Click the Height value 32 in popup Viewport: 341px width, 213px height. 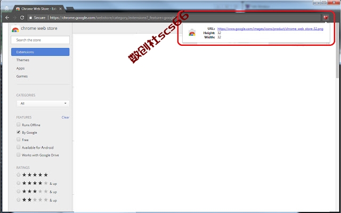pyautogui.click(x=219, y=33)
